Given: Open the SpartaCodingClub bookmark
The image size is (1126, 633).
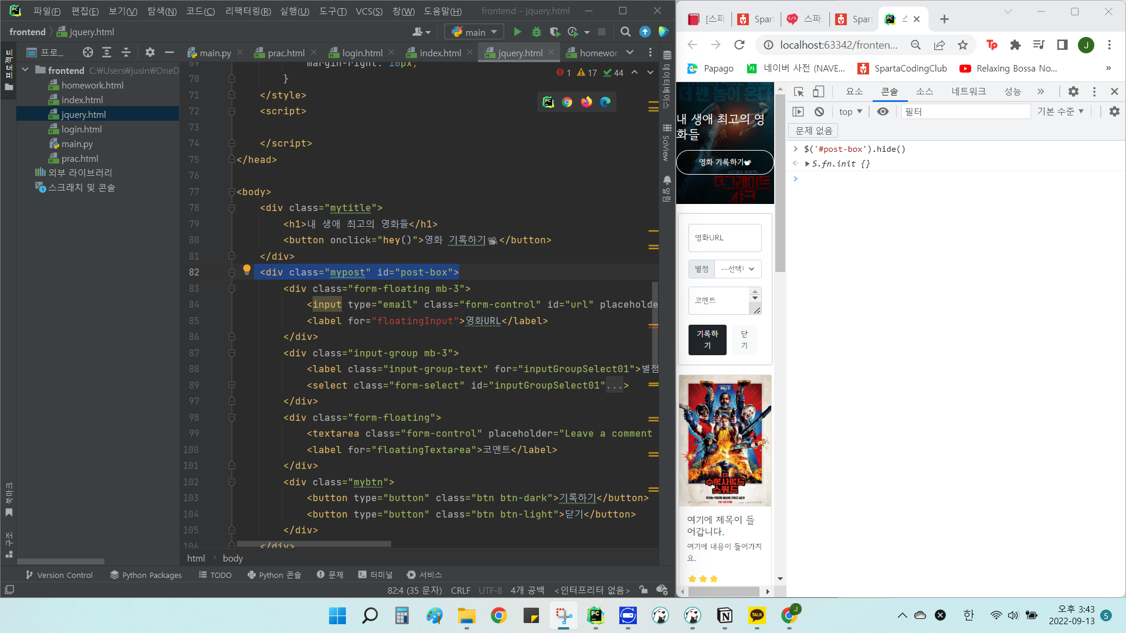Looking at the screenshot, I should click(x=903, y=69).
